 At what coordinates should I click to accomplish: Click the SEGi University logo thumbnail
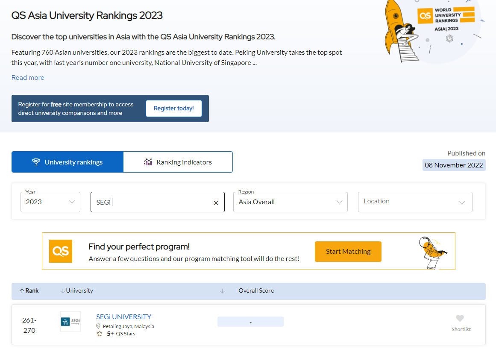(70, 322)
